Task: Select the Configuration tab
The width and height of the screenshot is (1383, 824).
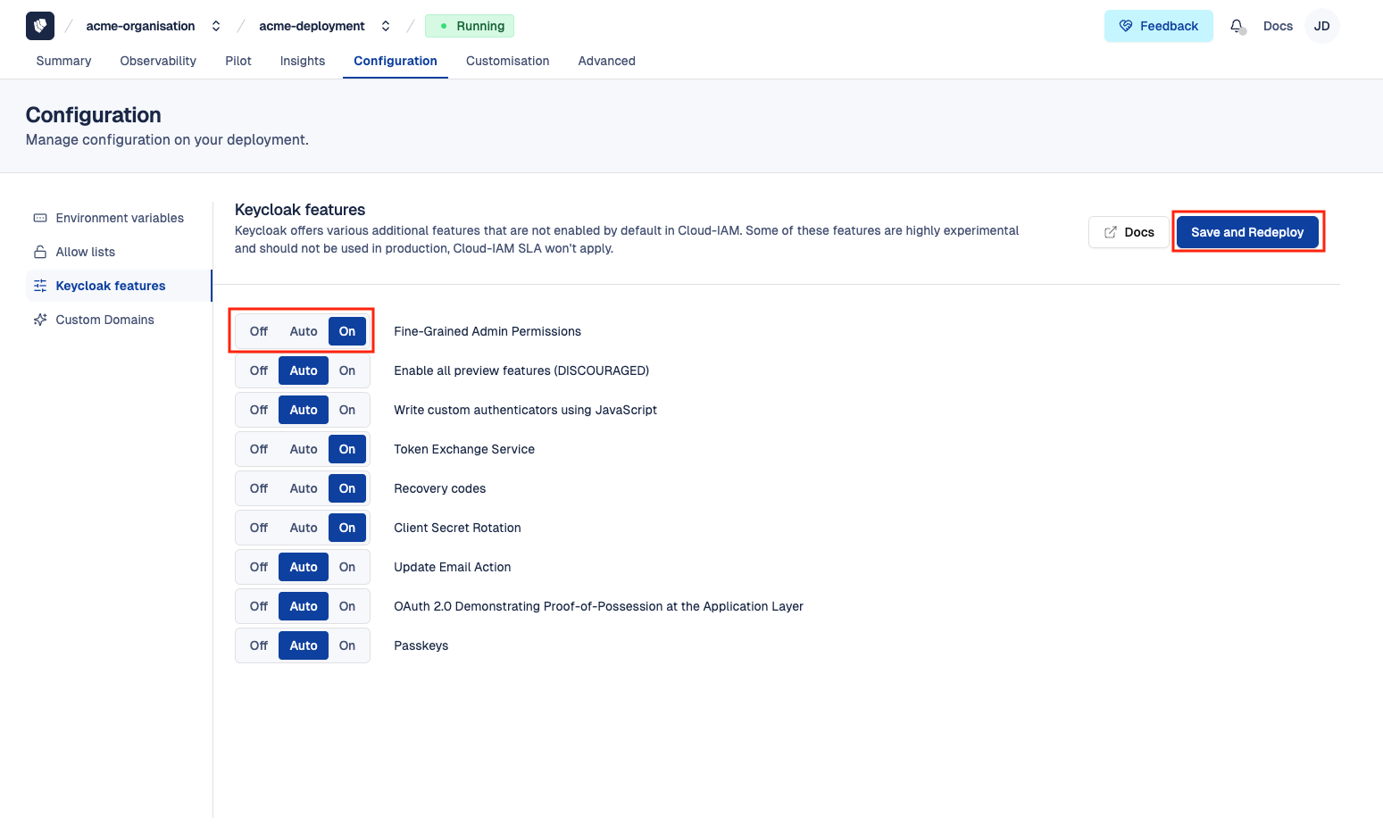Action: (x=396, y=61)
